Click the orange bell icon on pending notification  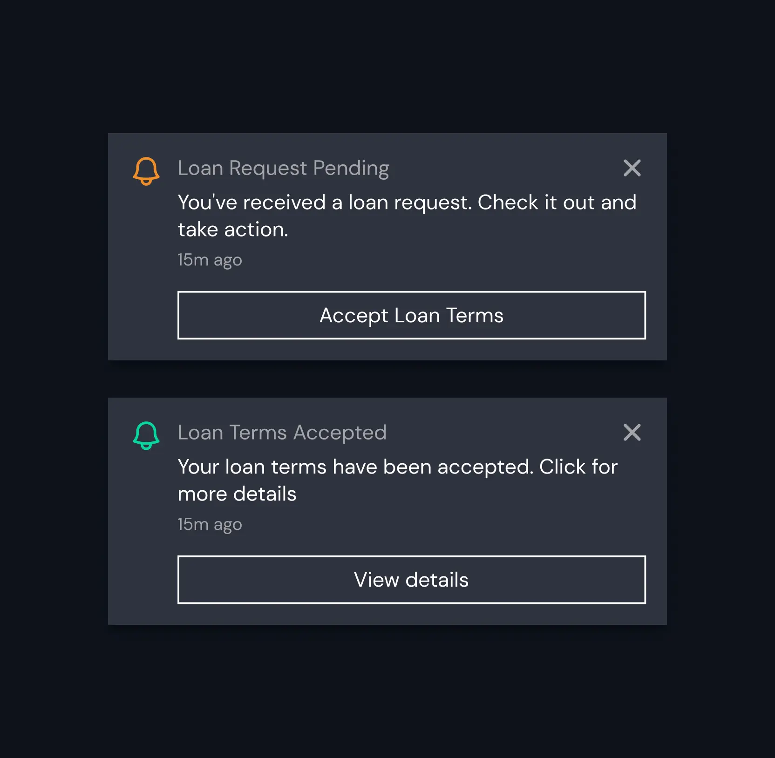(146, 171)
